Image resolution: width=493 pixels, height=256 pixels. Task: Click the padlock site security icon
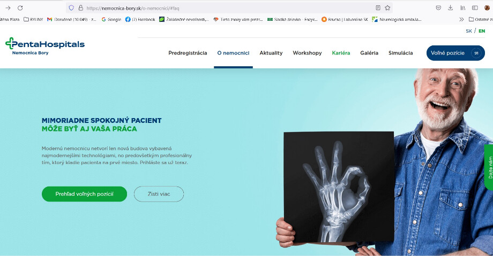coord(81,8)
